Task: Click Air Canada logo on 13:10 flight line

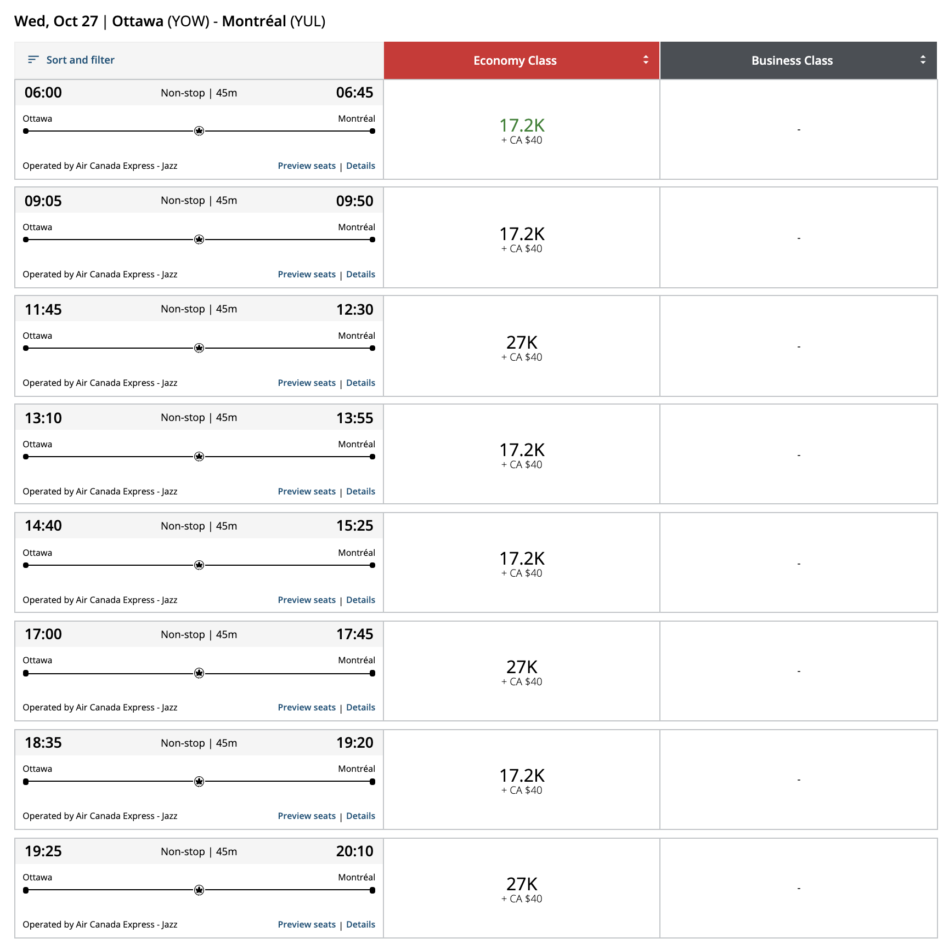Action: [x=199, y=457]
